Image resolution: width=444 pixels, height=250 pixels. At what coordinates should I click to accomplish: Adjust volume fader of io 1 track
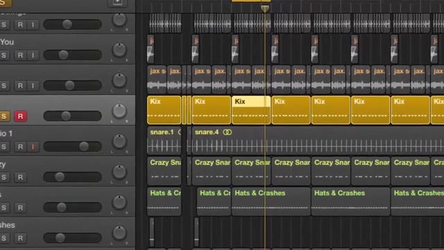[83, 147]
